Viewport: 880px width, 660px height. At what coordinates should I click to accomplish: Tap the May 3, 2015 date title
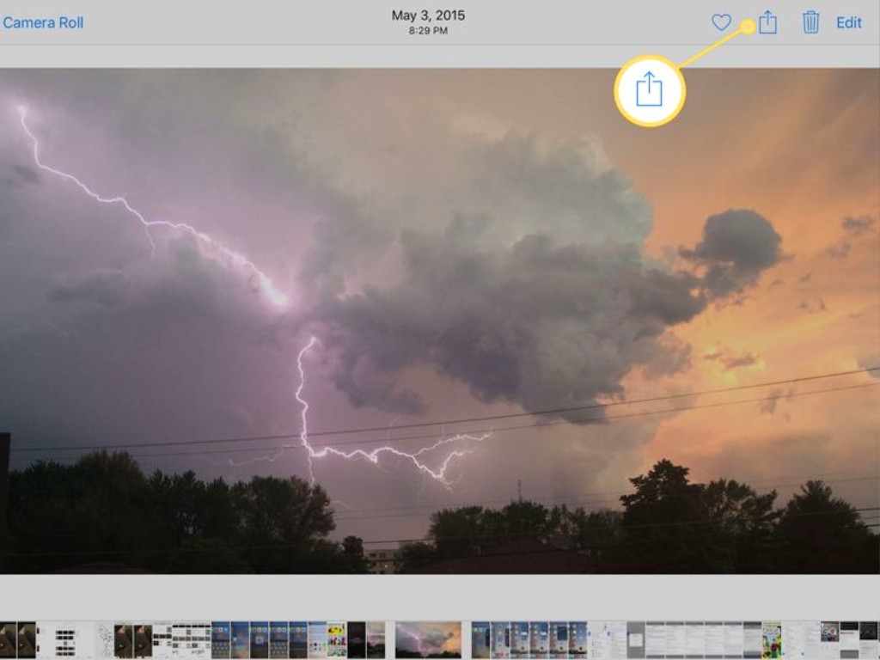tap(428, 15)
